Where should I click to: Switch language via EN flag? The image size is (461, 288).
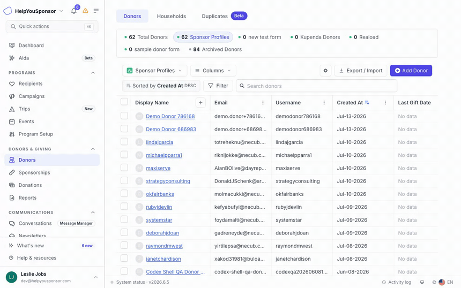[x=445, y=282]
